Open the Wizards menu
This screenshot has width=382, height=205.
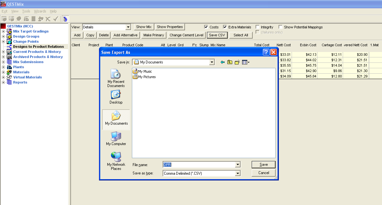pos(40,11)
